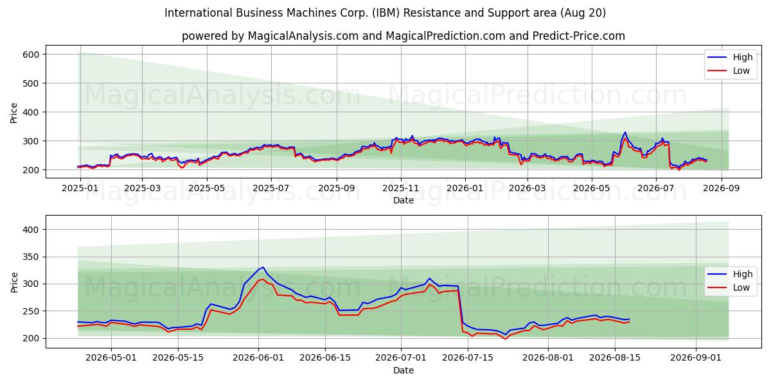Click the 2026-08-15 date tick

[616, 357]
